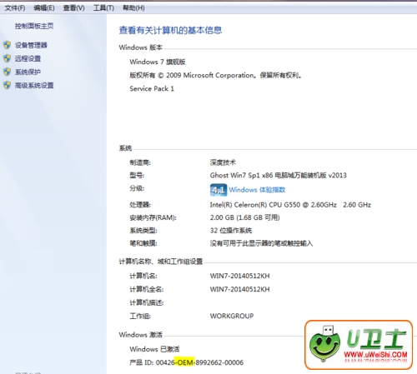Open the 帮助(H) menu
The height and width of the screenshot is (374, 417).
point(133,8)
